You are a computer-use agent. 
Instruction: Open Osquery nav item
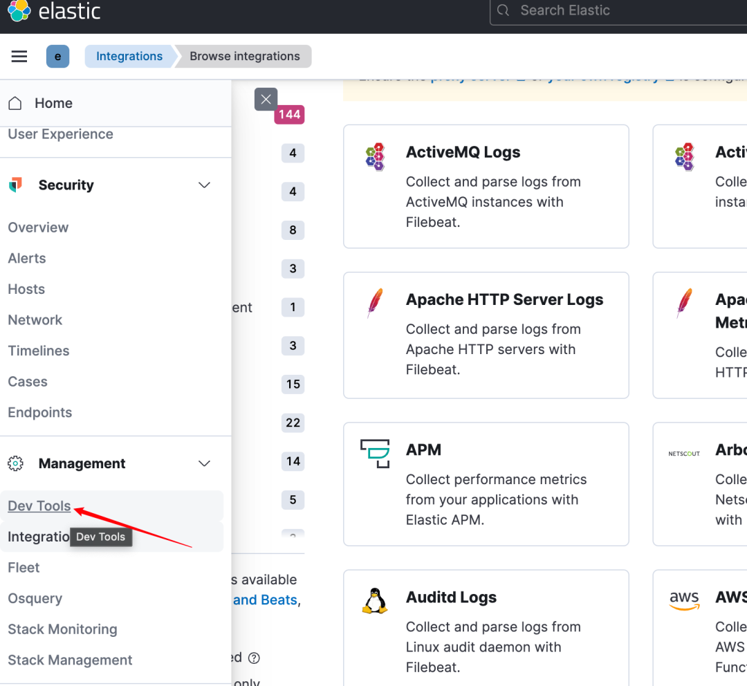tap(35, 598)
